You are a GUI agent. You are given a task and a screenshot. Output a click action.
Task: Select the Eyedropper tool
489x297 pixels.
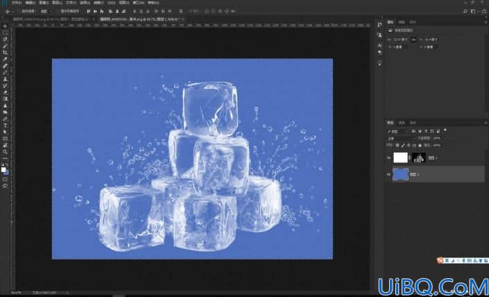[x=5, y=59]
